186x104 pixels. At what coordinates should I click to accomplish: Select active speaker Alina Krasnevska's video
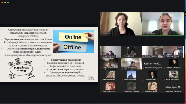point(163,24)
